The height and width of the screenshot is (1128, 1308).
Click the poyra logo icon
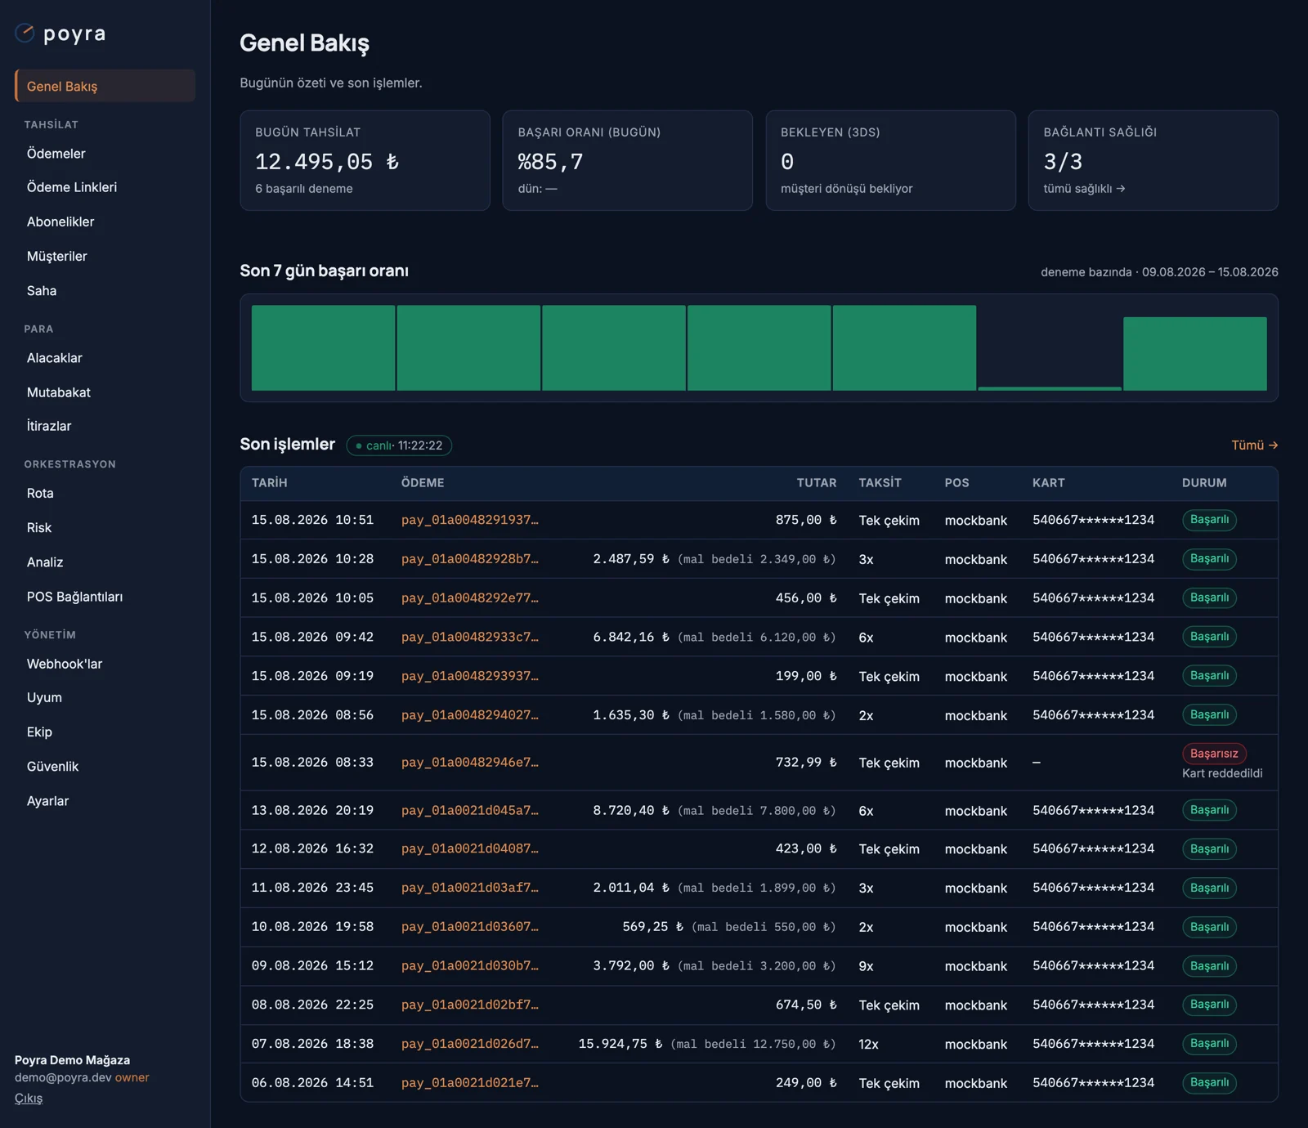[25, 34]
